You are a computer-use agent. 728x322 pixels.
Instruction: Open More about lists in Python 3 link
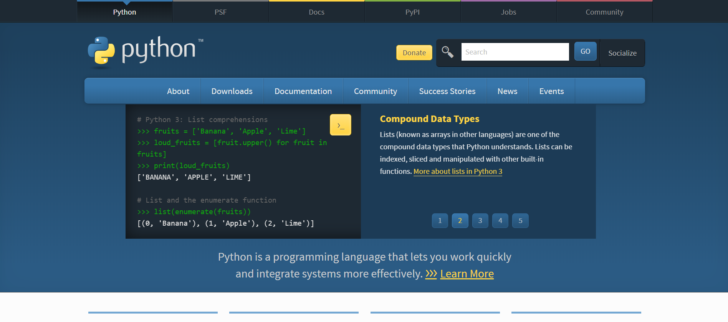458,172
